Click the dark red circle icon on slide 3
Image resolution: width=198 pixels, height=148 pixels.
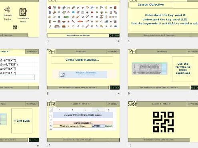[50, 8]
